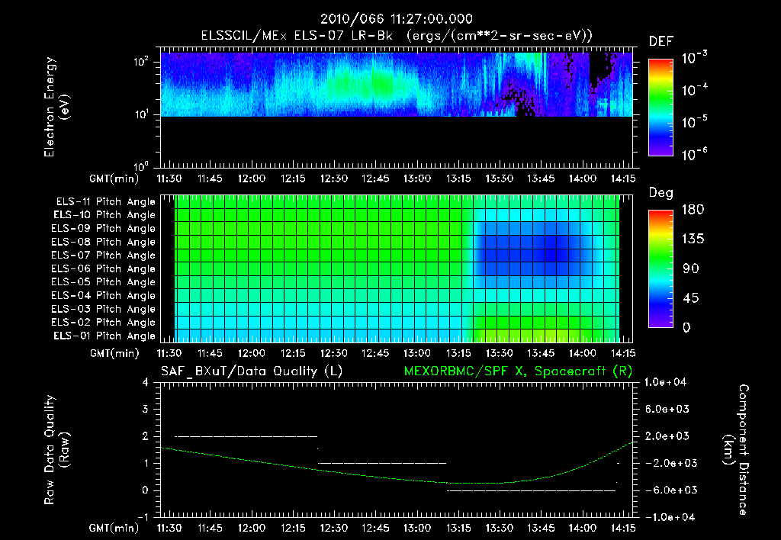Click the ELS-11 Pitch Angle row label
This screenshot has width=781, height=540.
point(105,202)
